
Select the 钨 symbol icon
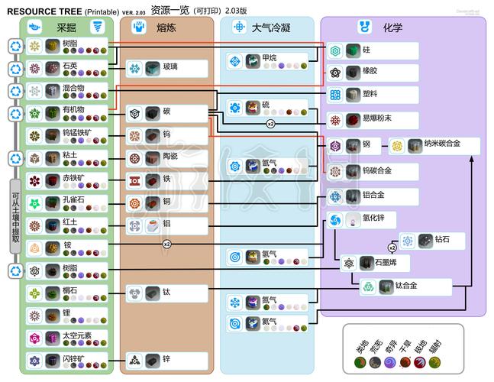coord(135,136)
